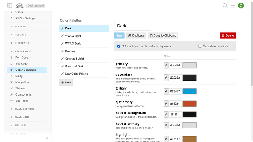The height and width of the screenshot is (142, 253).
Task: Open the hamburger menu icon
Action: [x=233, y=5]
